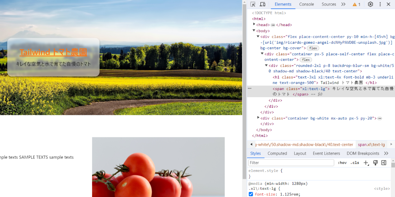Select span.xl:text-lg in the breadcrumb
Screen dimensions: 395x197
click(x=371, y=144)
